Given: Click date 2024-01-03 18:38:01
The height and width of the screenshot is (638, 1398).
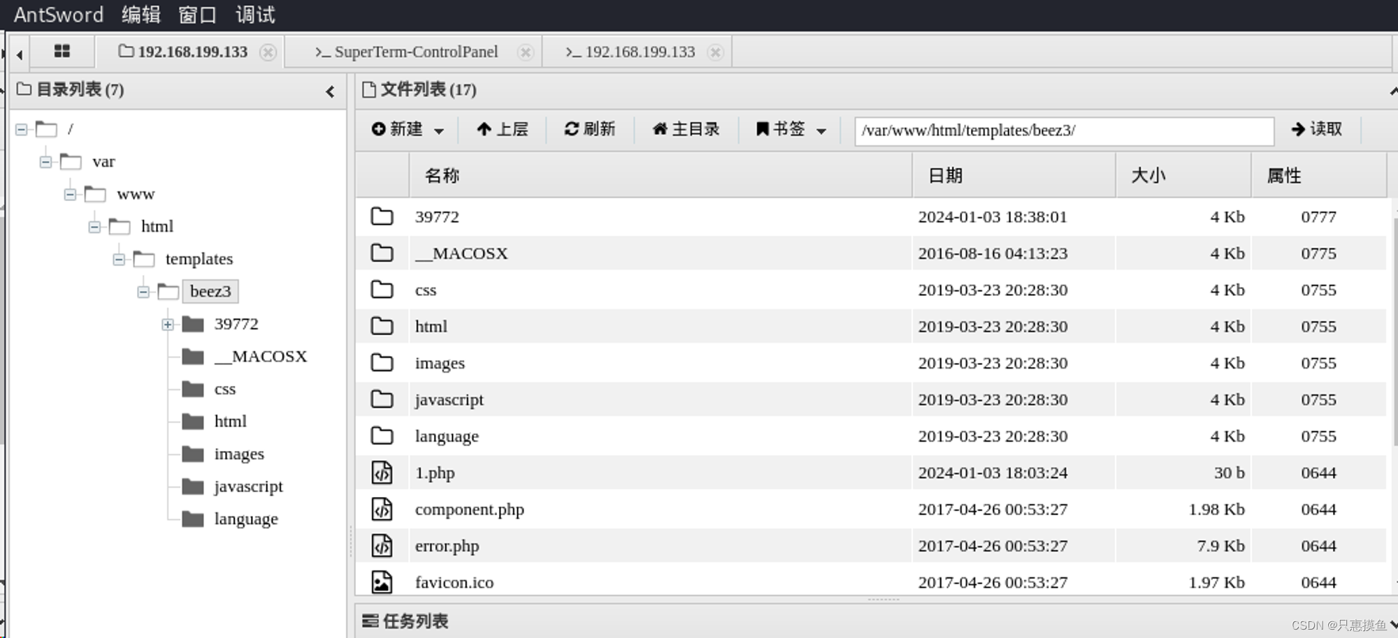Looking at the screenshot, I should 993,217.
